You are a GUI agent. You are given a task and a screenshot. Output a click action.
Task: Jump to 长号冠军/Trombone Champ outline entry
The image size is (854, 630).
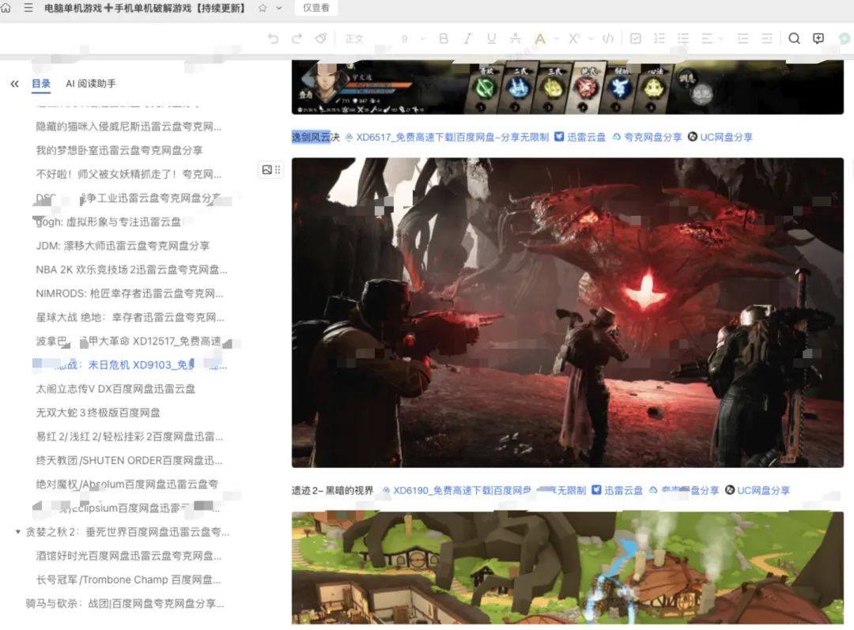(x=129, y=580)
